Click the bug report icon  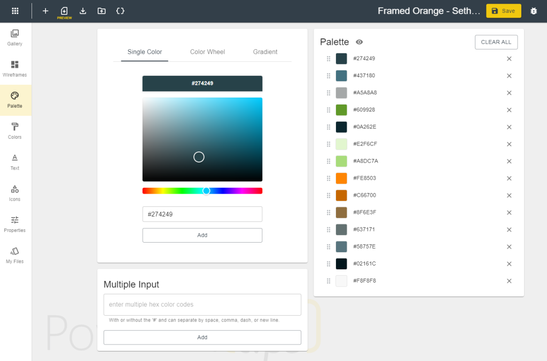534,11
